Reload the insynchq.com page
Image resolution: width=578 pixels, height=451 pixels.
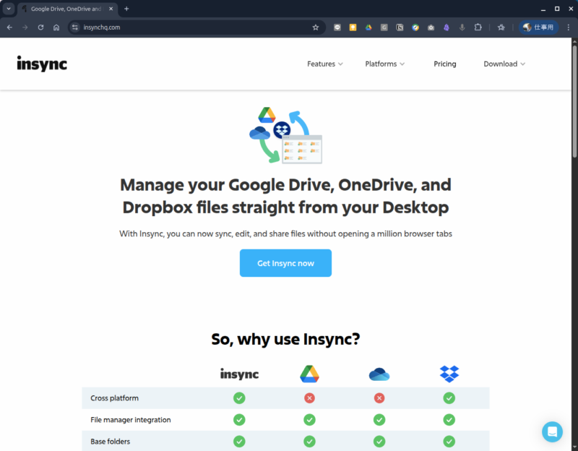point(40,27)
